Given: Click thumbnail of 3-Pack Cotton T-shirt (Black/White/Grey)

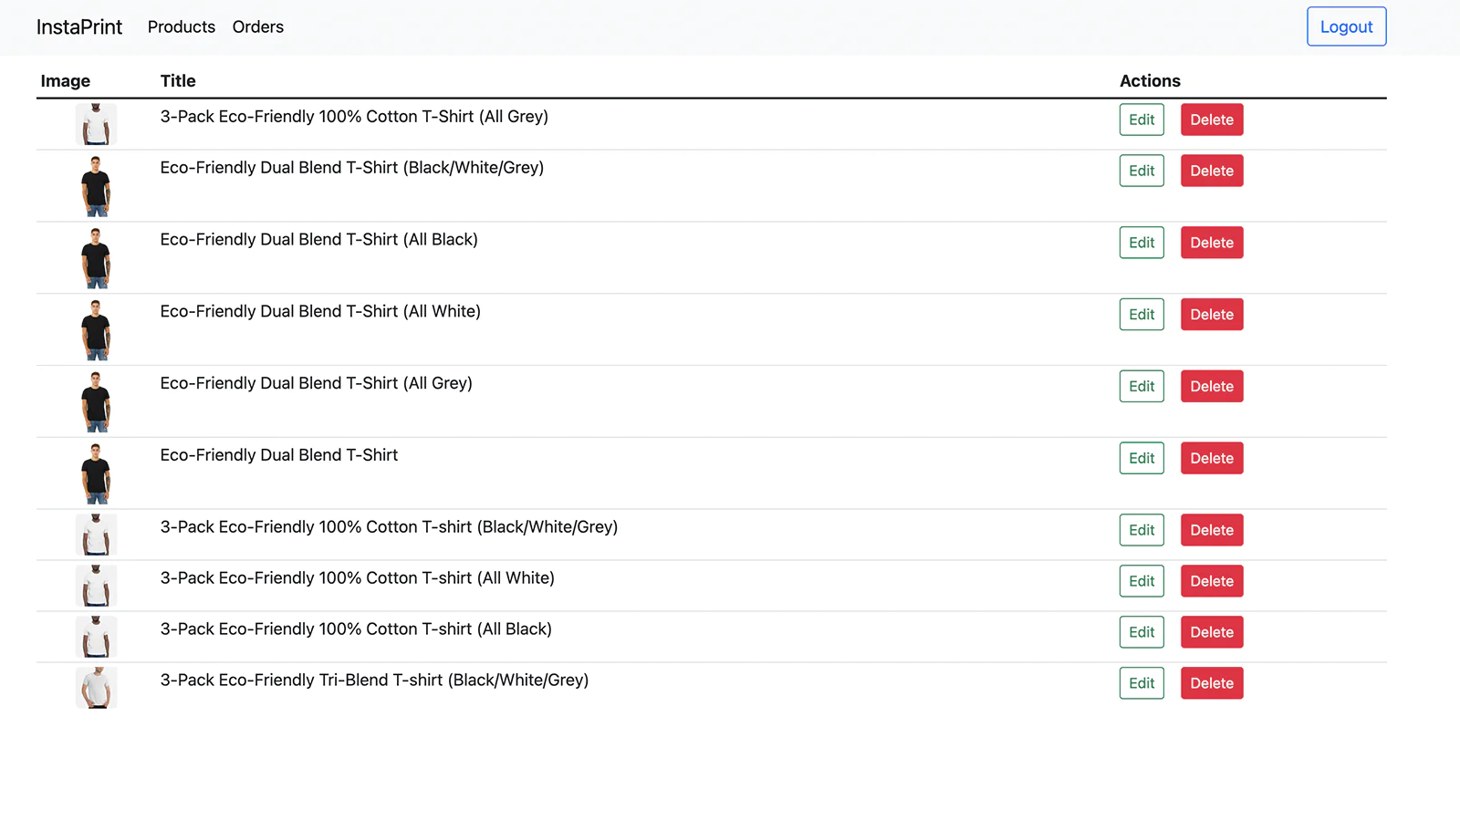Looking at the screenshot, I should (x=96, y=535).
